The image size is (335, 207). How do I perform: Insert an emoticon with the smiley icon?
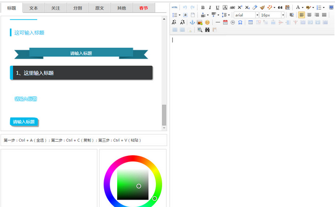[207, 22]
